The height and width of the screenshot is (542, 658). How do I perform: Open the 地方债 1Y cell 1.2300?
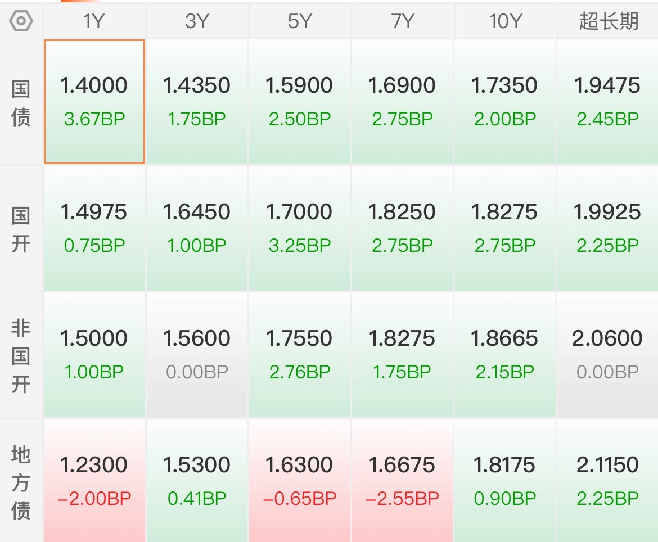(x=94, y=481)
